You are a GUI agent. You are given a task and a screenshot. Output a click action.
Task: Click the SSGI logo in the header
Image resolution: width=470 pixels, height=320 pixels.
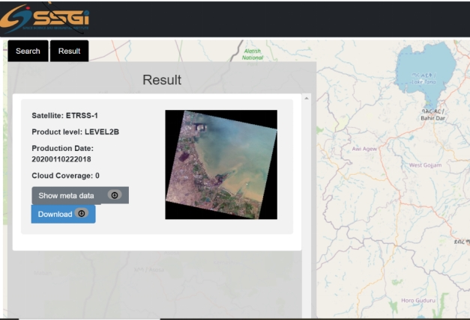coord(45,19)
